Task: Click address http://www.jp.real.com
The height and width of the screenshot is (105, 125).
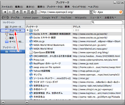Action: (85, 63)
